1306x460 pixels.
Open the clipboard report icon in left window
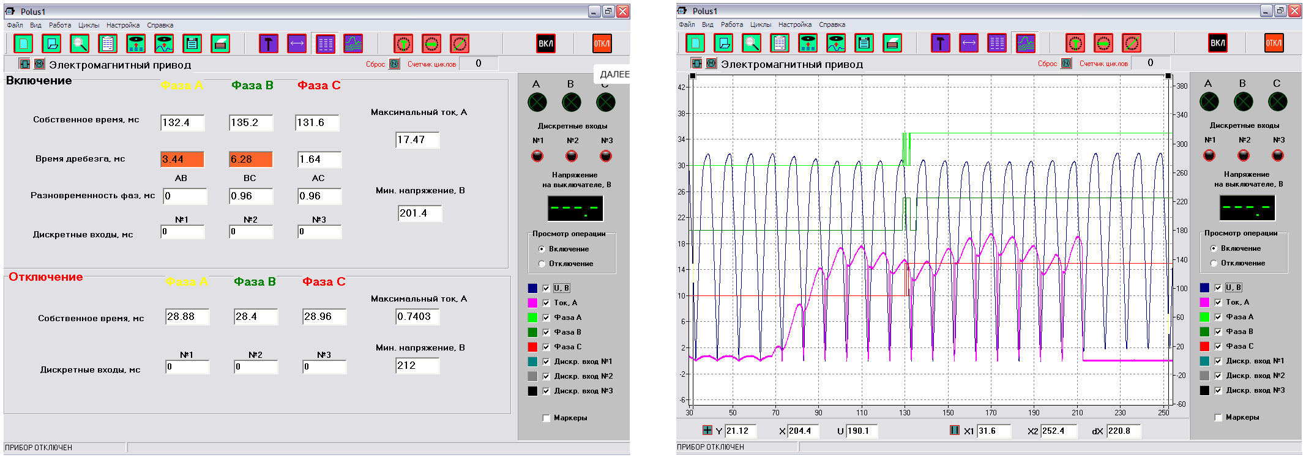tap(108, 43)
